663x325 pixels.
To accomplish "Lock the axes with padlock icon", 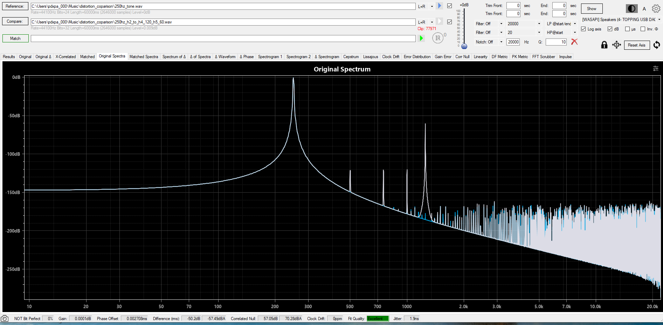I will 604,45.
